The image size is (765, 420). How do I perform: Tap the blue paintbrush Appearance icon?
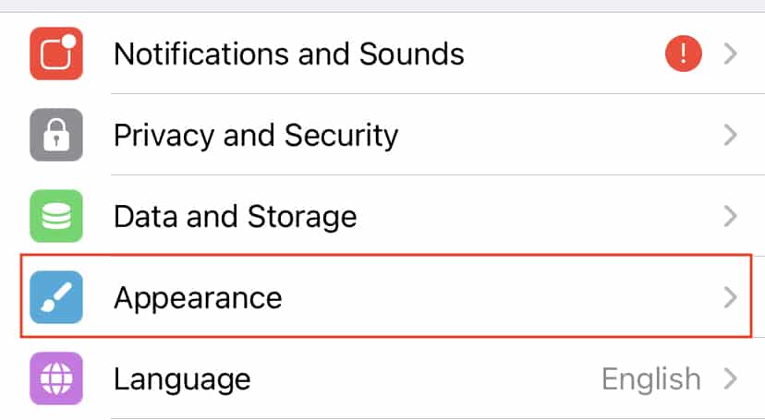pos(56,297)
